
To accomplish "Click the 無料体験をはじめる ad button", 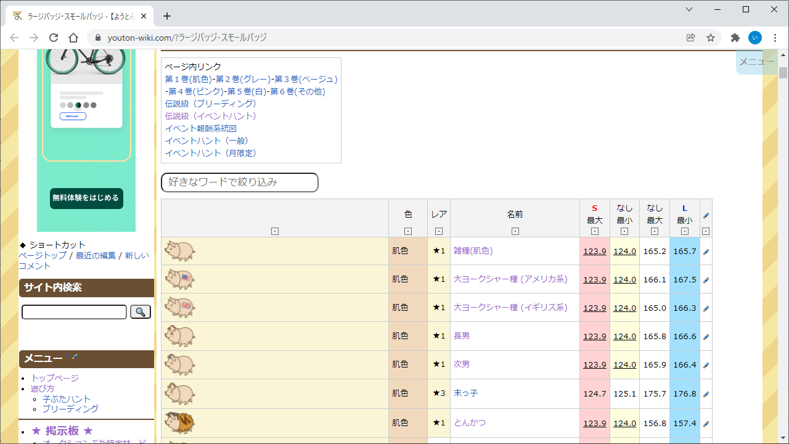I will tap(86, 198).
